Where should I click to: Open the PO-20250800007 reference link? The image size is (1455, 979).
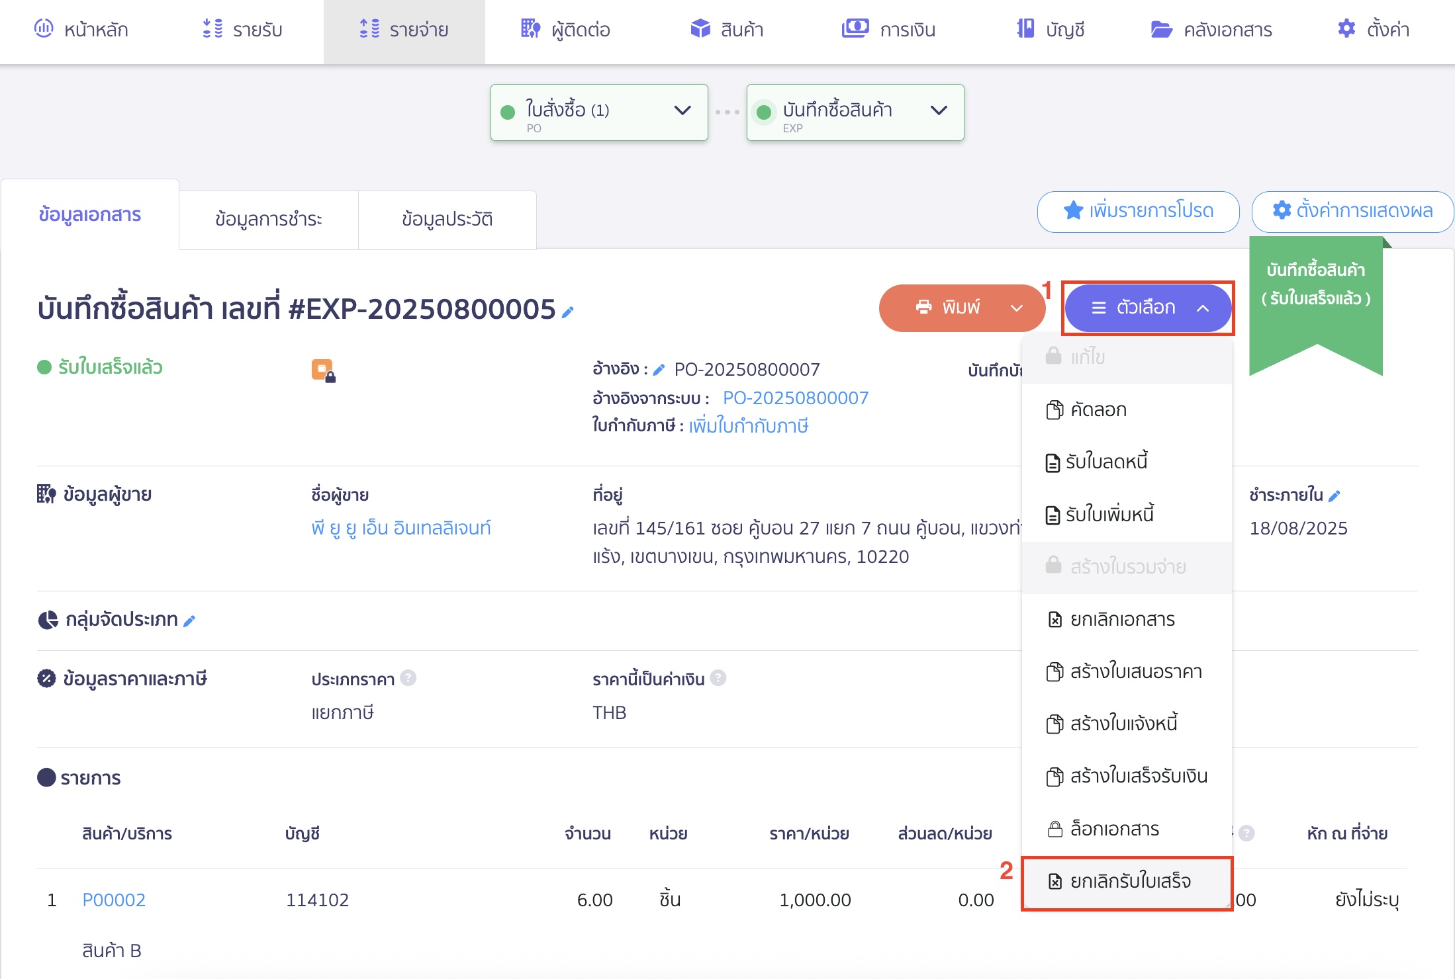pos(795,398)
